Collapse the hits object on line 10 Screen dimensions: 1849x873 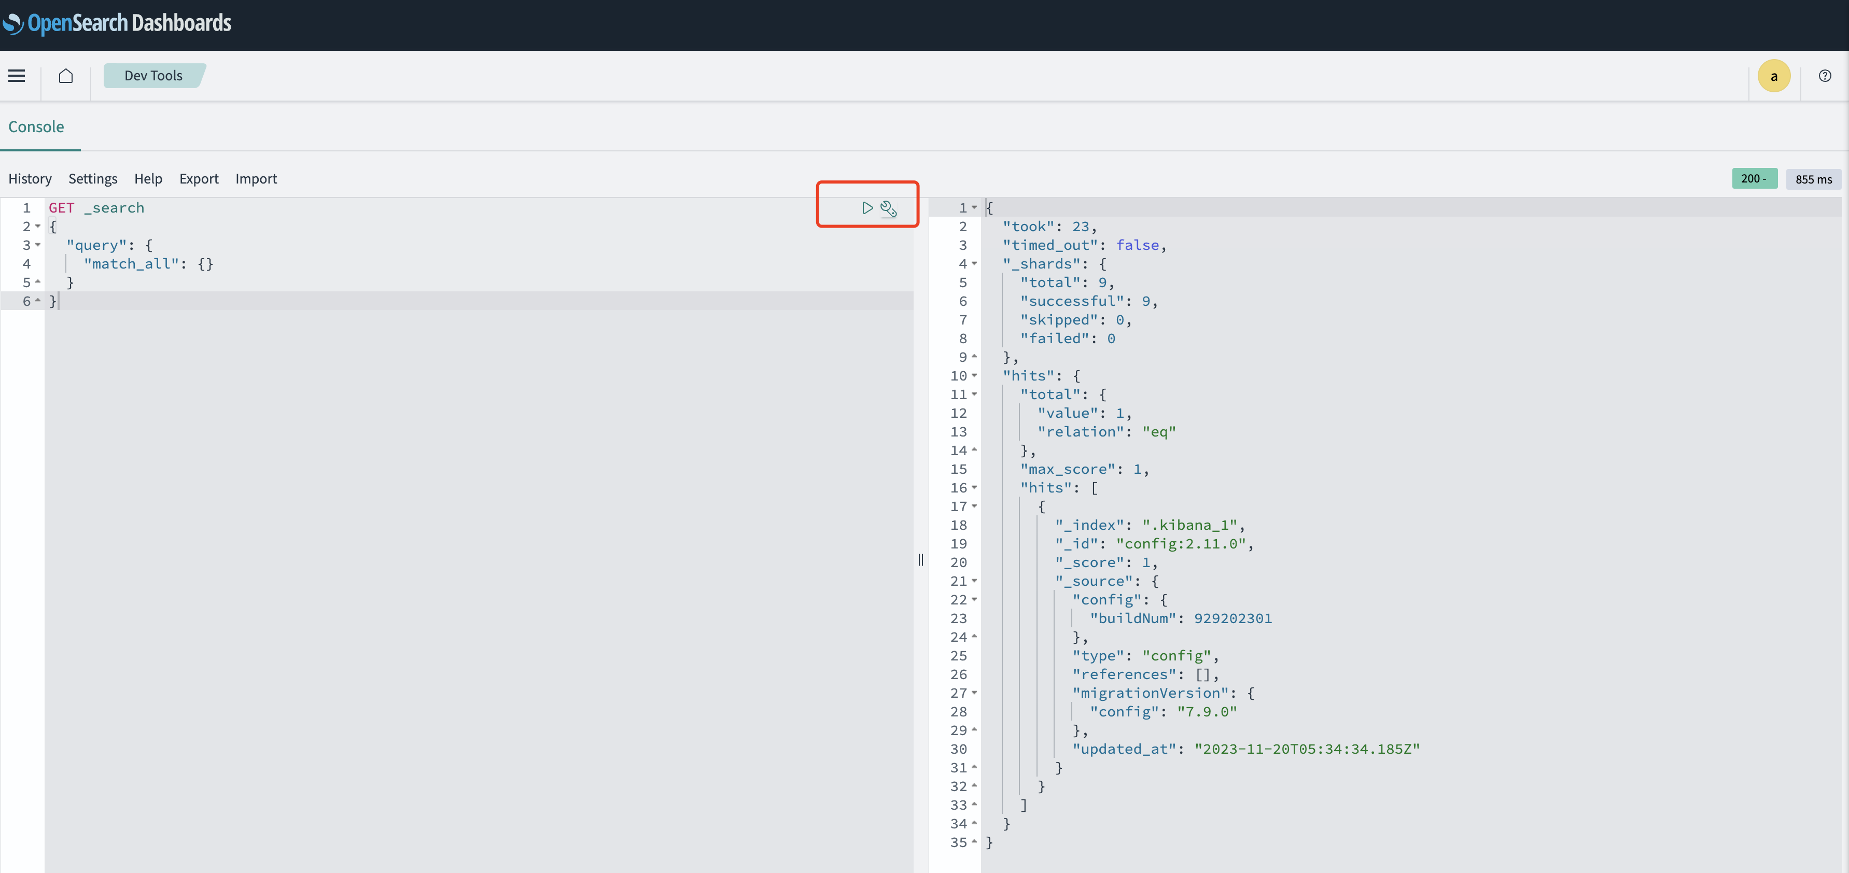[974, 375]
